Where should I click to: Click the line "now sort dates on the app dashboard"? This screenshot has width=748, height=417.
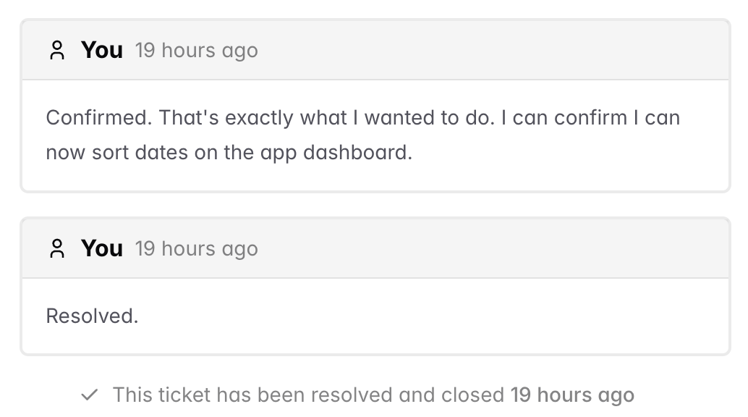click(229, 153)
